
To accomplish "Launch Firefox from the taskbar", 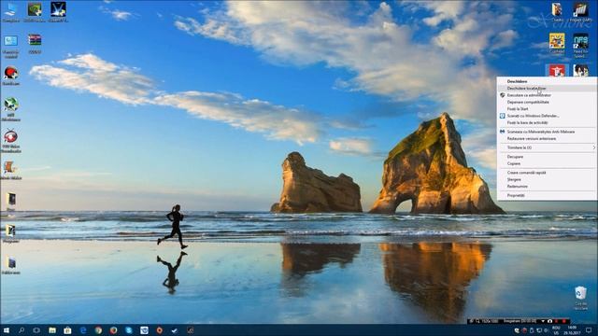I will 113,329.
